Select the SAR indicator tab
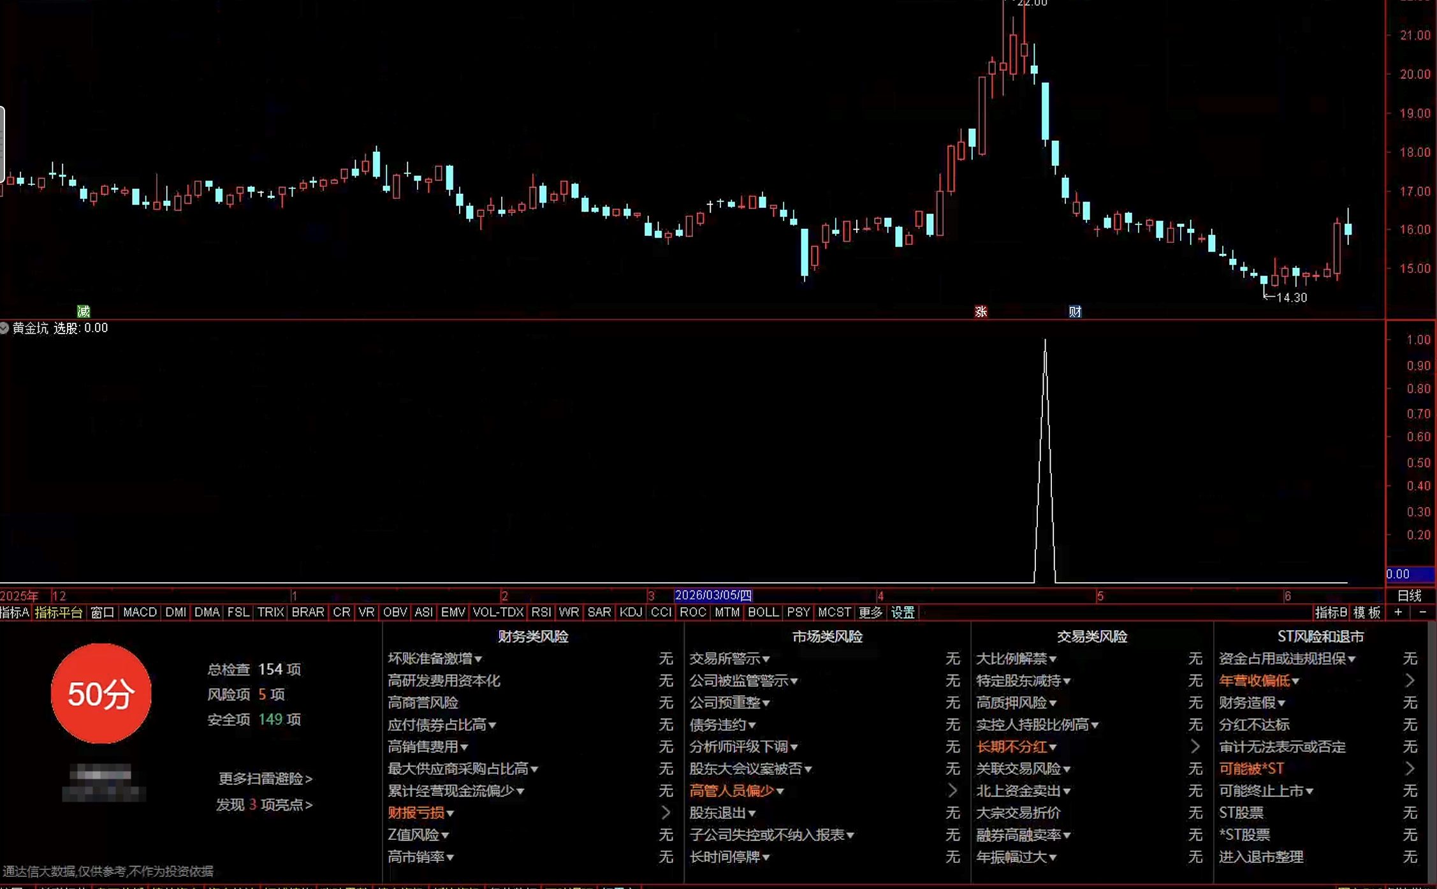 click(599, 612)
